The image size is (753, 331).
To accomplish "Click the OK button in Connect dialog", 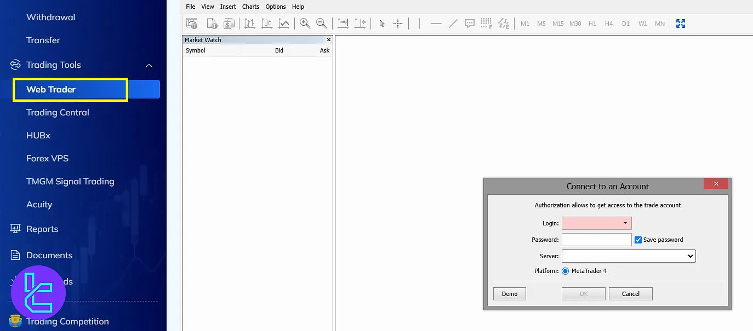I will [x=584, y=294].
